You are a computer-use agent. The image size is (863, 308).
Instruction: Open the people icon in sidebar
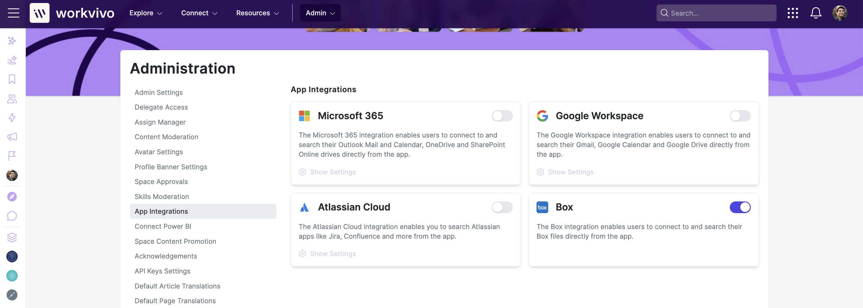click(x=12, y=98)
